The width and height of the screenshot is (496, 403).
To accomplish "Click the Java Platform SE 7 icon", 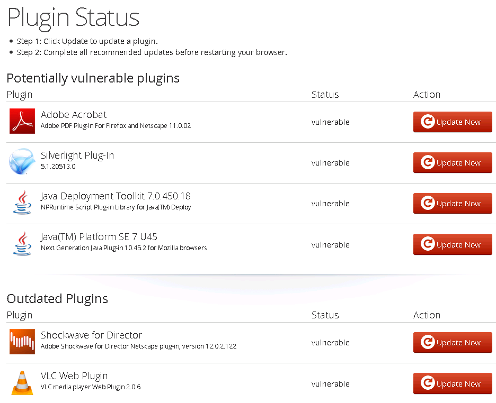I will pyautogui.click(x=22, y=244).
